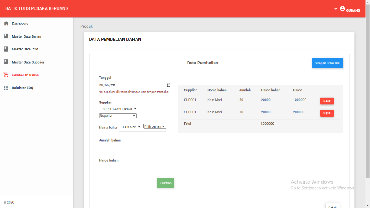Open the SUP001-Asril Hamka supplier dropdown

tap(119, 109)
